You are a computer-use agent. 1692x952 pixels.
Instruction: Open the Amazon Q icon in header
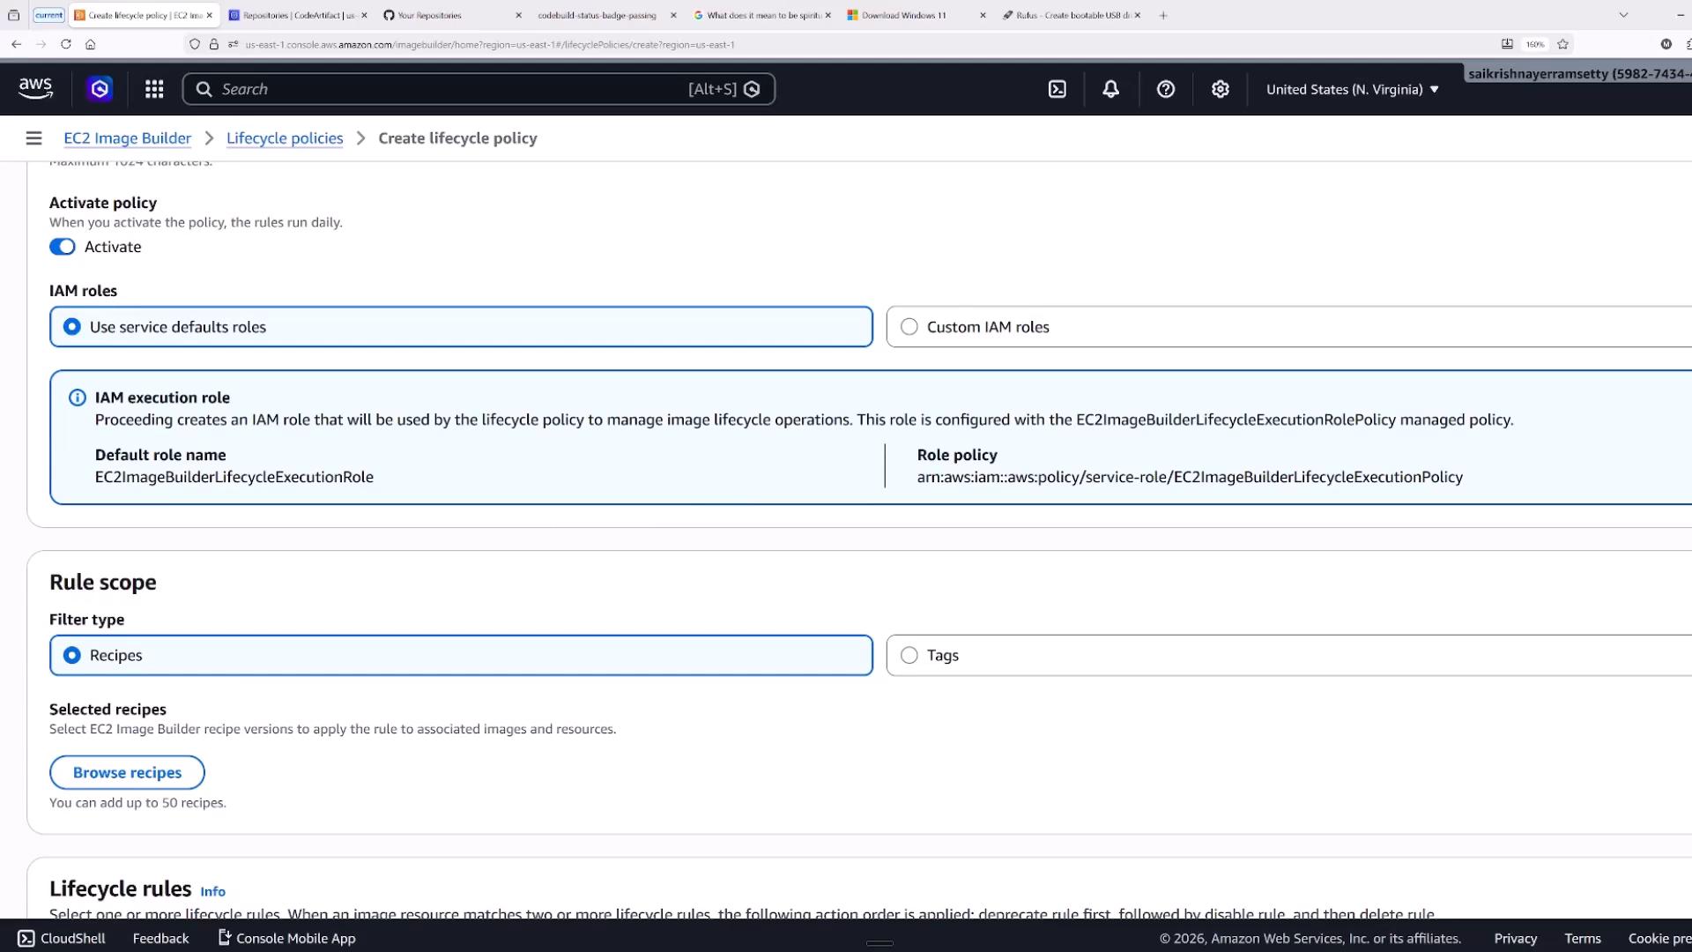click(100, 89)
